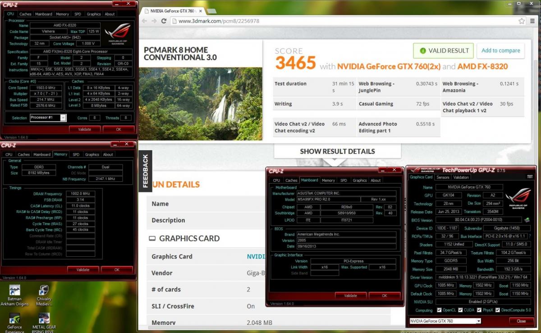
Task: Click the monitor icon beside GRAPHICS CARD heading
Action: coord(152,239)
